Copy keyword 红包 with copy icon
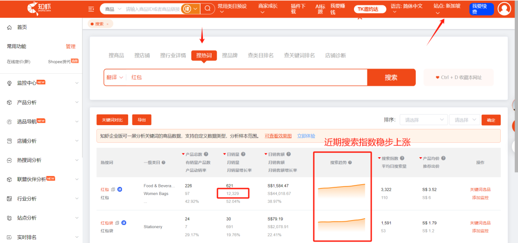The height and width of the screenshot is (243, 518). (x=113, y=189)
